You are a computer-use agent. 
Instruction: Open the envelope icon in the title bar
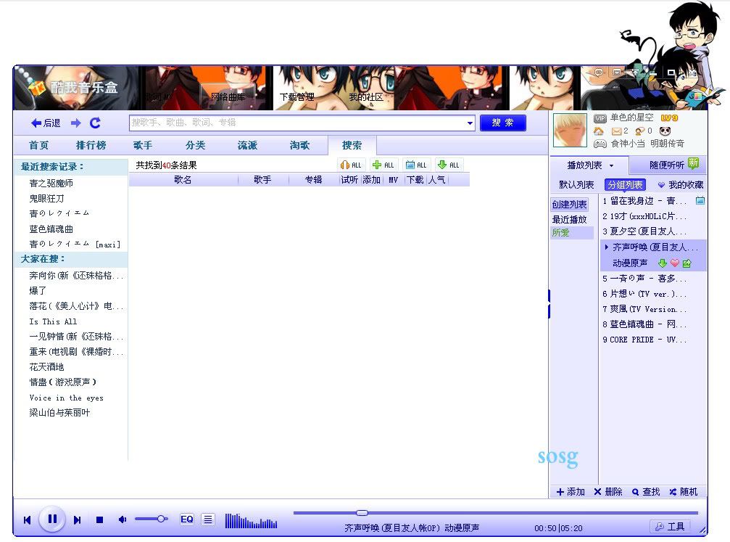(617, 73)
